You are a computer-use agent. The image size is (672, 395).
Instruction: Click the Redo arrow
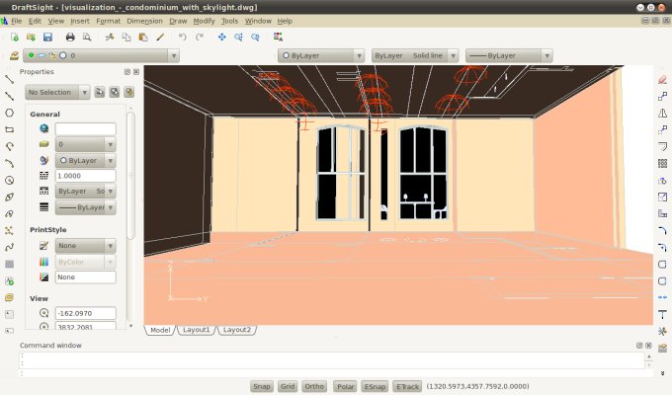coord(200,38)
